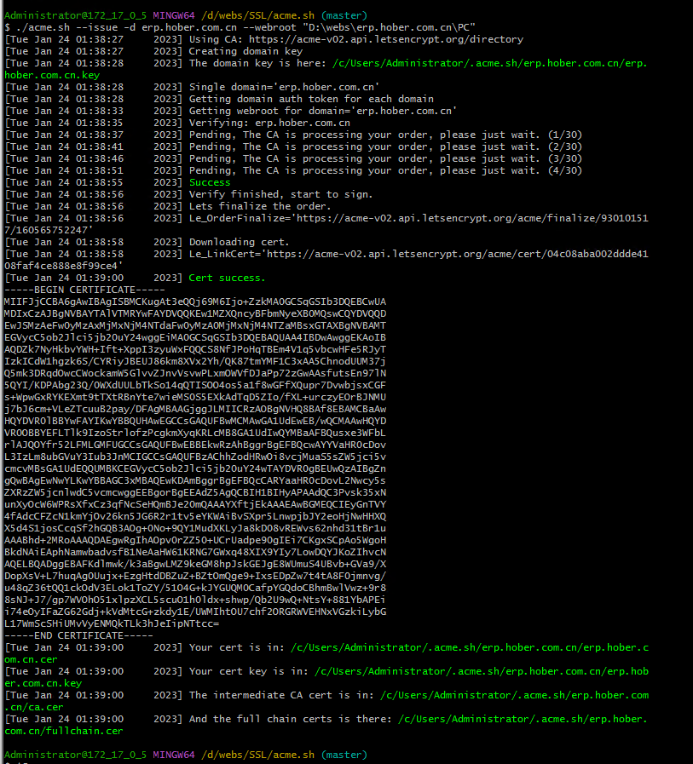Screen dimensions: 693x764
Task: Click the 'Pending' line marked (4/30)
Action: click(293, 170)
